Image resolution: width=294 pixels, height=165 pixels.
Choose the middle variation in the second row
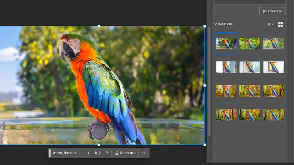click(250, 67)
